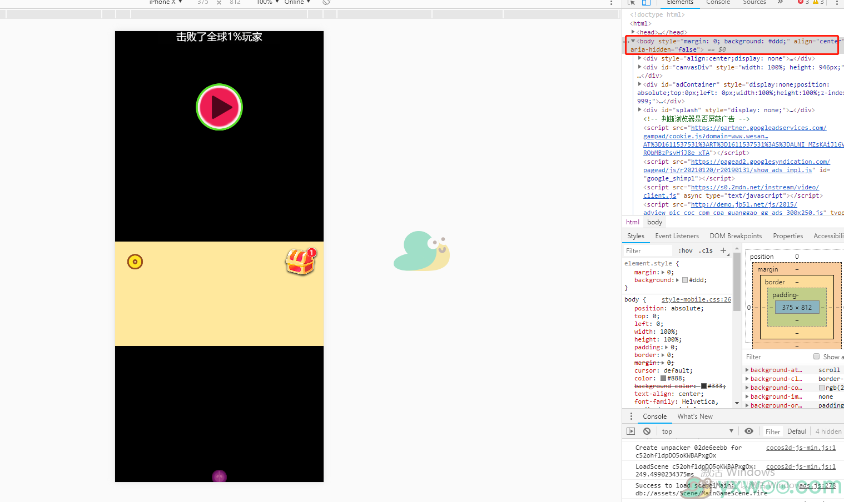Switch to the Console tab in DevTools

[718, 2]
